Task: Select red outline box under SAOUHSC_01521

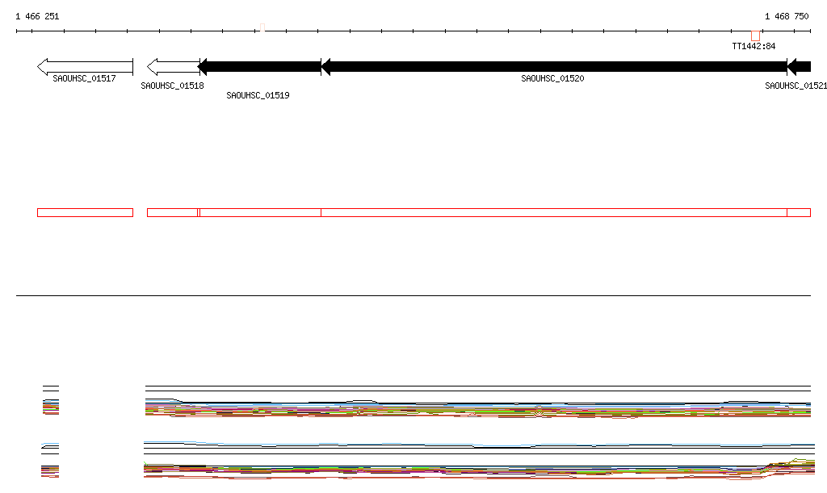Action: [799, 213]
